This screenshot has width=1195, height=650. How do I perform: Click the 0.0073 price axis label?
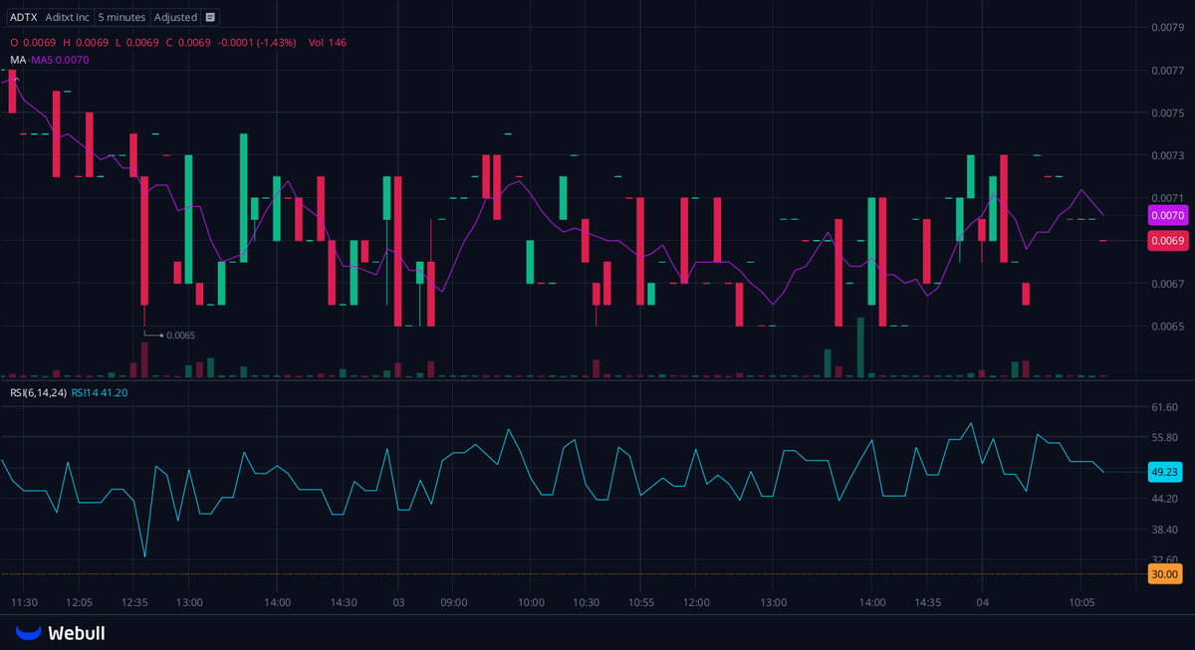(1166, 155)
